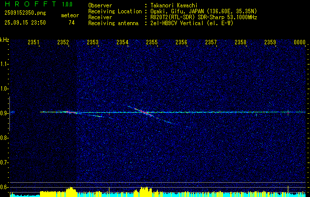The width and height of the screenshot is (310, 197).
Task: Click the gray vertical range bar beside 0.9 kHz
Action: (x=9, y=114)
